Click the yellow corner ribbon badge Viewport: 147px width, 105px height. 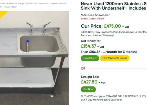(3, 14)
